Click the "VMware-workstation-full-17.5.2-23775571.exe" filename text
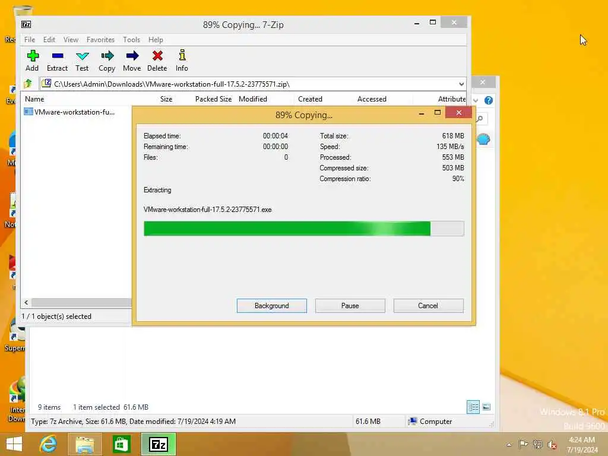 pyautogui.click(x=207, y=210)
